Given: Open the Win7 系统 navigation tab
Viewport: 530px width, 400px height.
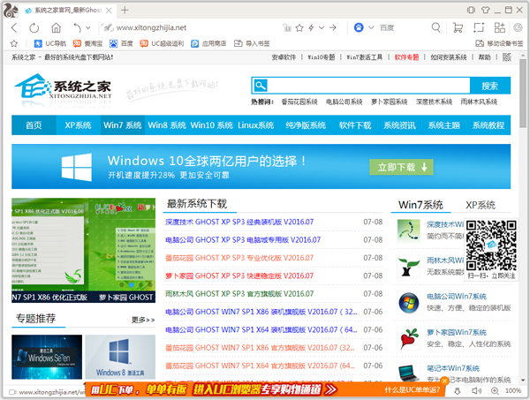Looking at the screenshot, I should coord(123,125).
